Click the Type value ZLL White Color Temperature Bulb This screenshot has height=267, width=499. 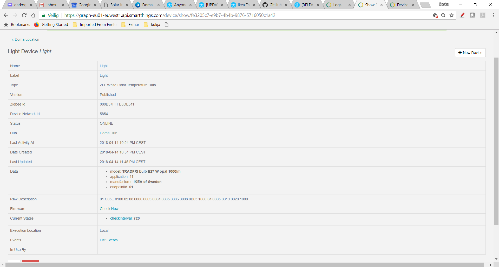point(128,85)
